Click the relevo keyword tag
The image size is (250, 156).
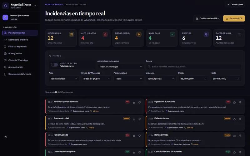click(x=90, y=128)
